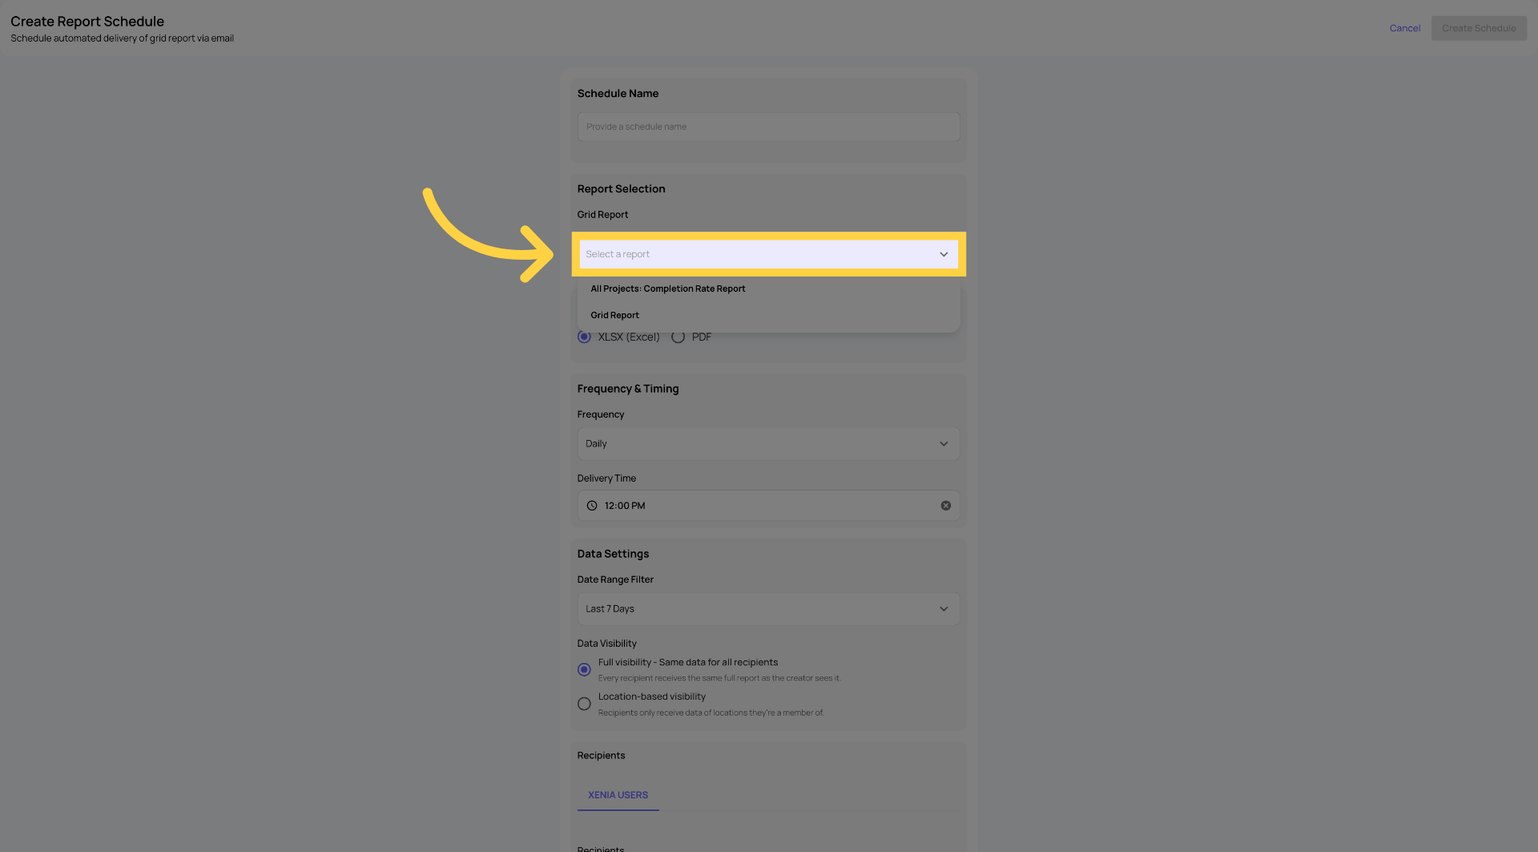Click the Report Selection heading text
The height and width of the screenshot is (852, 1538).
pyautogui.click(x=621, y=189)
